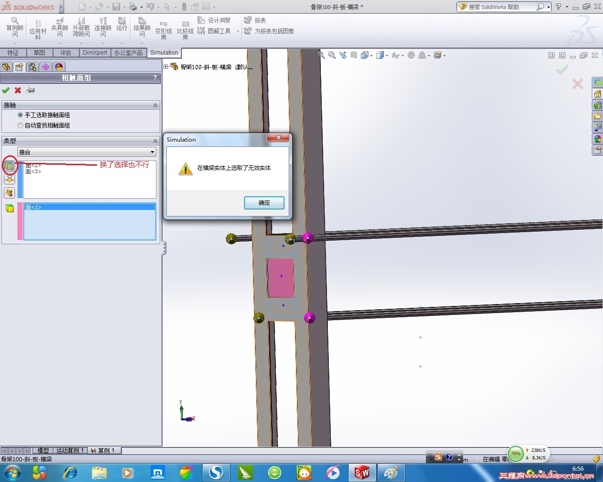603x482 pixels.
Task: Open the Design Library folder task pane tab
Action: [597, 116]
